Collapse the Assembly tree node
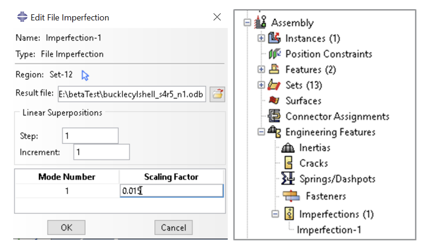 click(248, 23)
